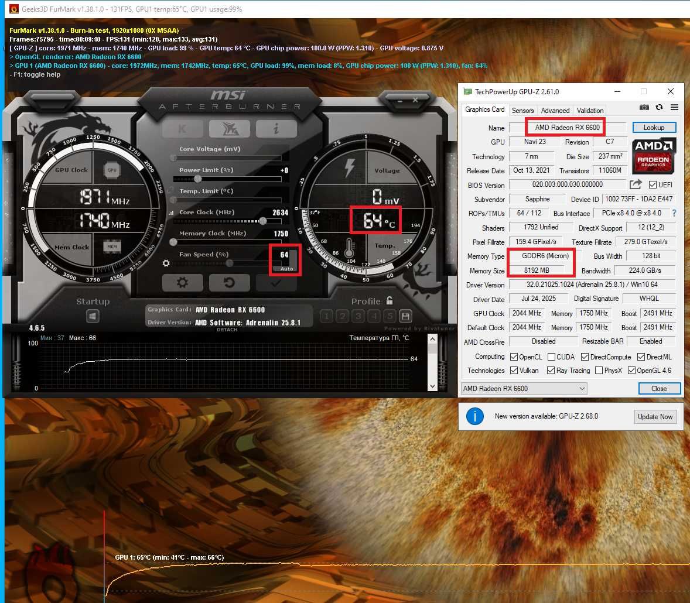Switch to GPU-Z Validation tab
690x603 pixels.
coord(590,111)
